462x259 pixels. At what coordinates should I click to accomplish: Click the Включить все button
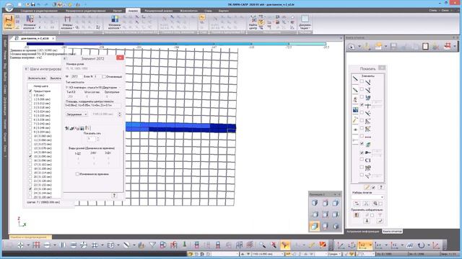pos(37,78)
